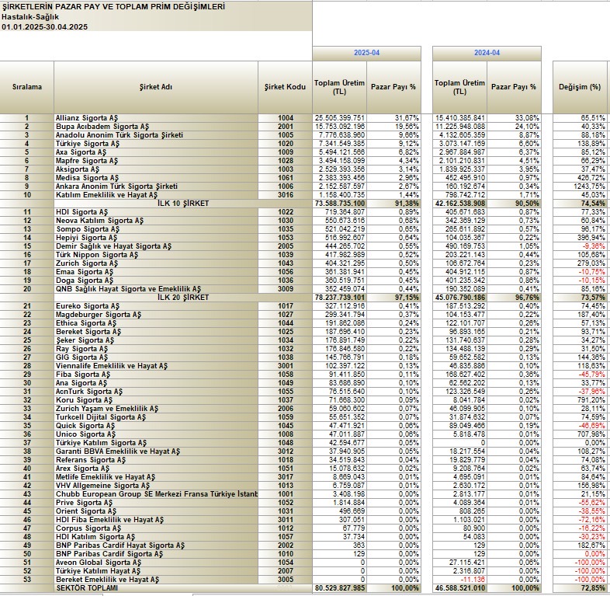Click the 80.529.827.985 sector total
This screenshot has height=596, width=610.
click(339, 588)
